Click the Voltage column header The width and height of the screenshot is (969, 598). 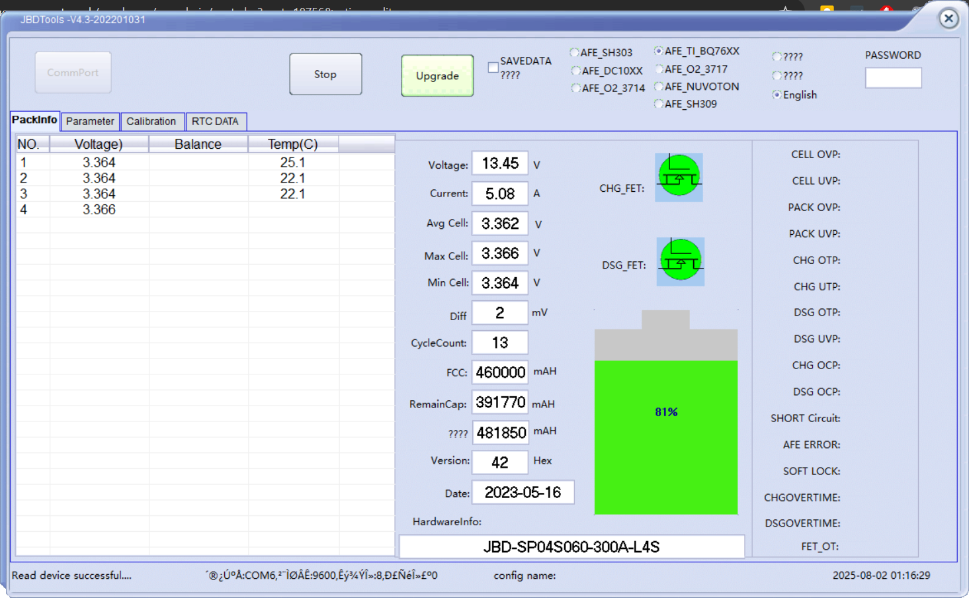(99, 144)
